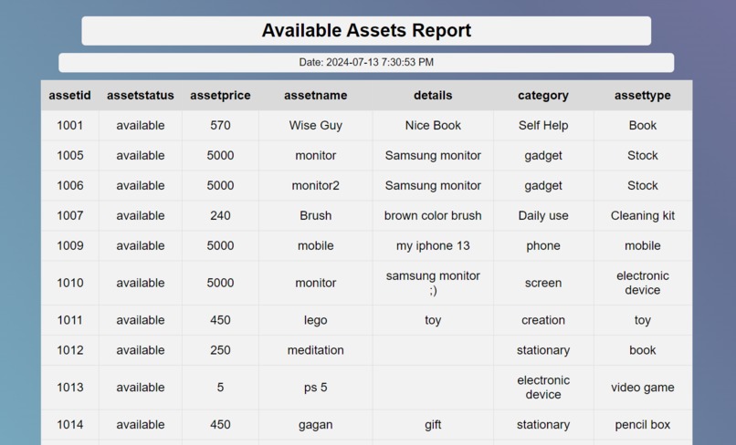Image resolution: width=736 pixels, height=445 pixels.
Task: Select asset id 1001 cell
Action: pos(70,125)
